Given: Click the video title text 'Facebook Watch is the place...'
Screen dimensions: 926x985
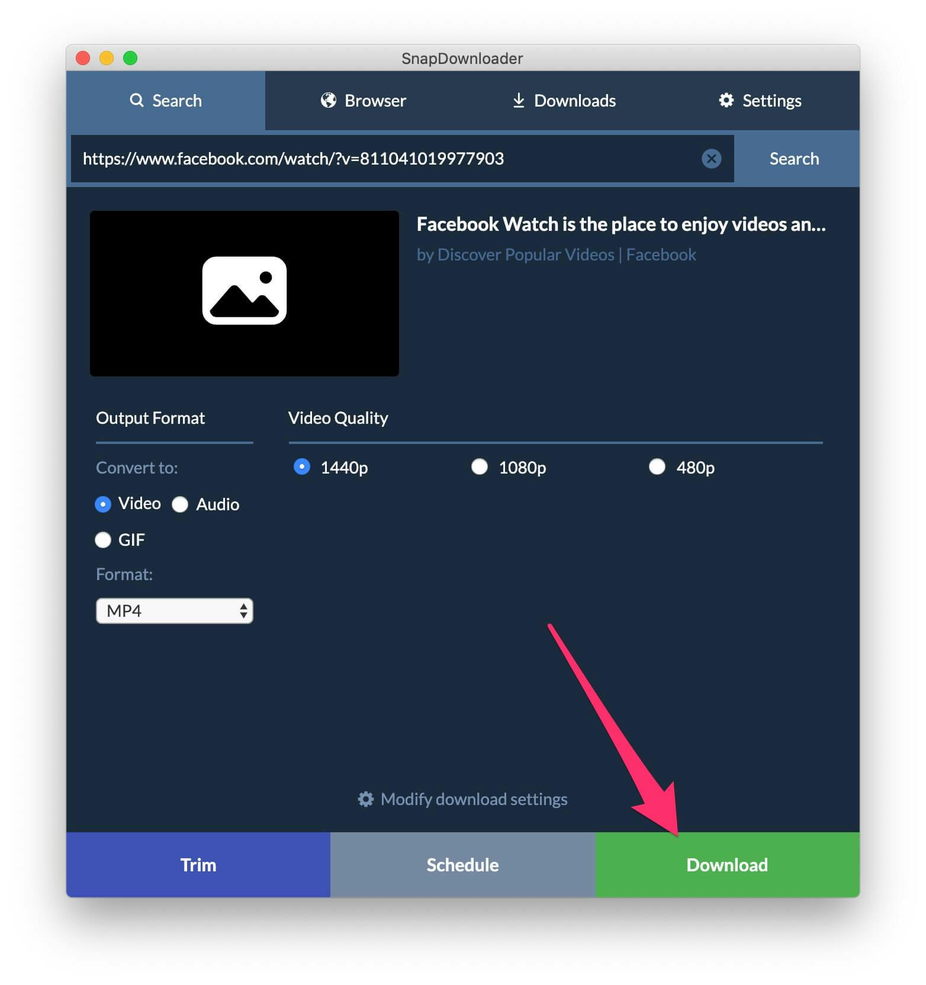Looking at the screenshot, I should (x=621, y=224).
